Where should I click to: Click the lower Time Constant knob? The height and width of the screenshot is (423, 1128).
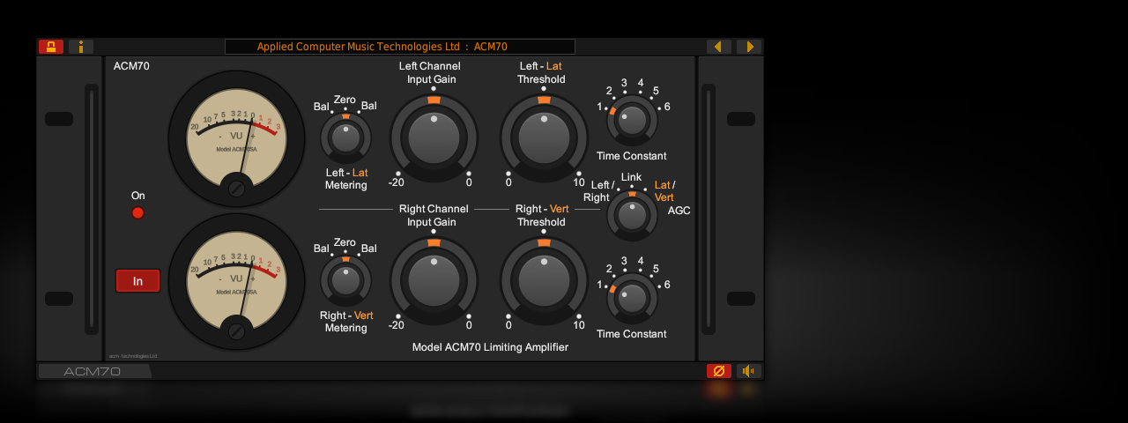click(x=632, y=298)
